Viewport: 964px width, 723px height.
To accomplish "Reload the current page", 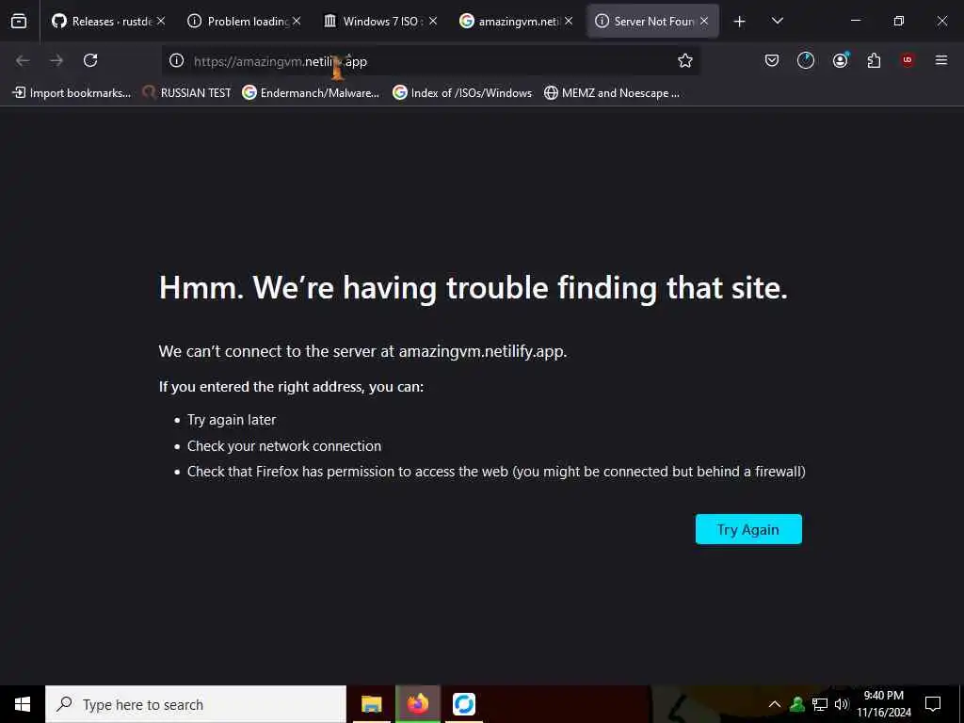I will pos(90,60).
